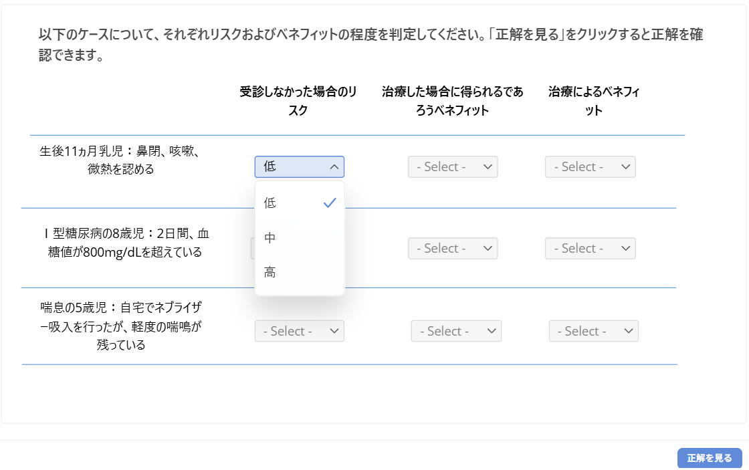The width and height of the screenshot is (749, 470).
Task: Collapse the open 低 dropdown in the infant row
Action: tap(300, 166)
